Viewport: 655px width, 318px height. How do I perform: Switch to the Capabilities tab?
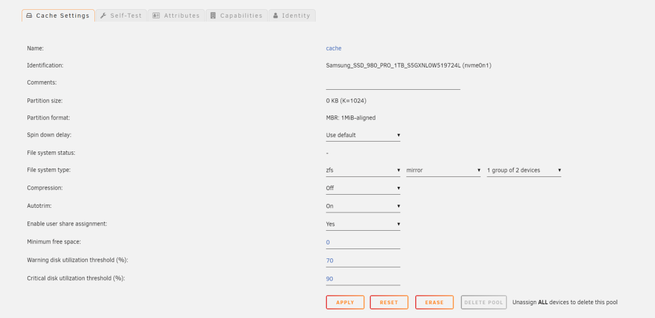point(237,16)
